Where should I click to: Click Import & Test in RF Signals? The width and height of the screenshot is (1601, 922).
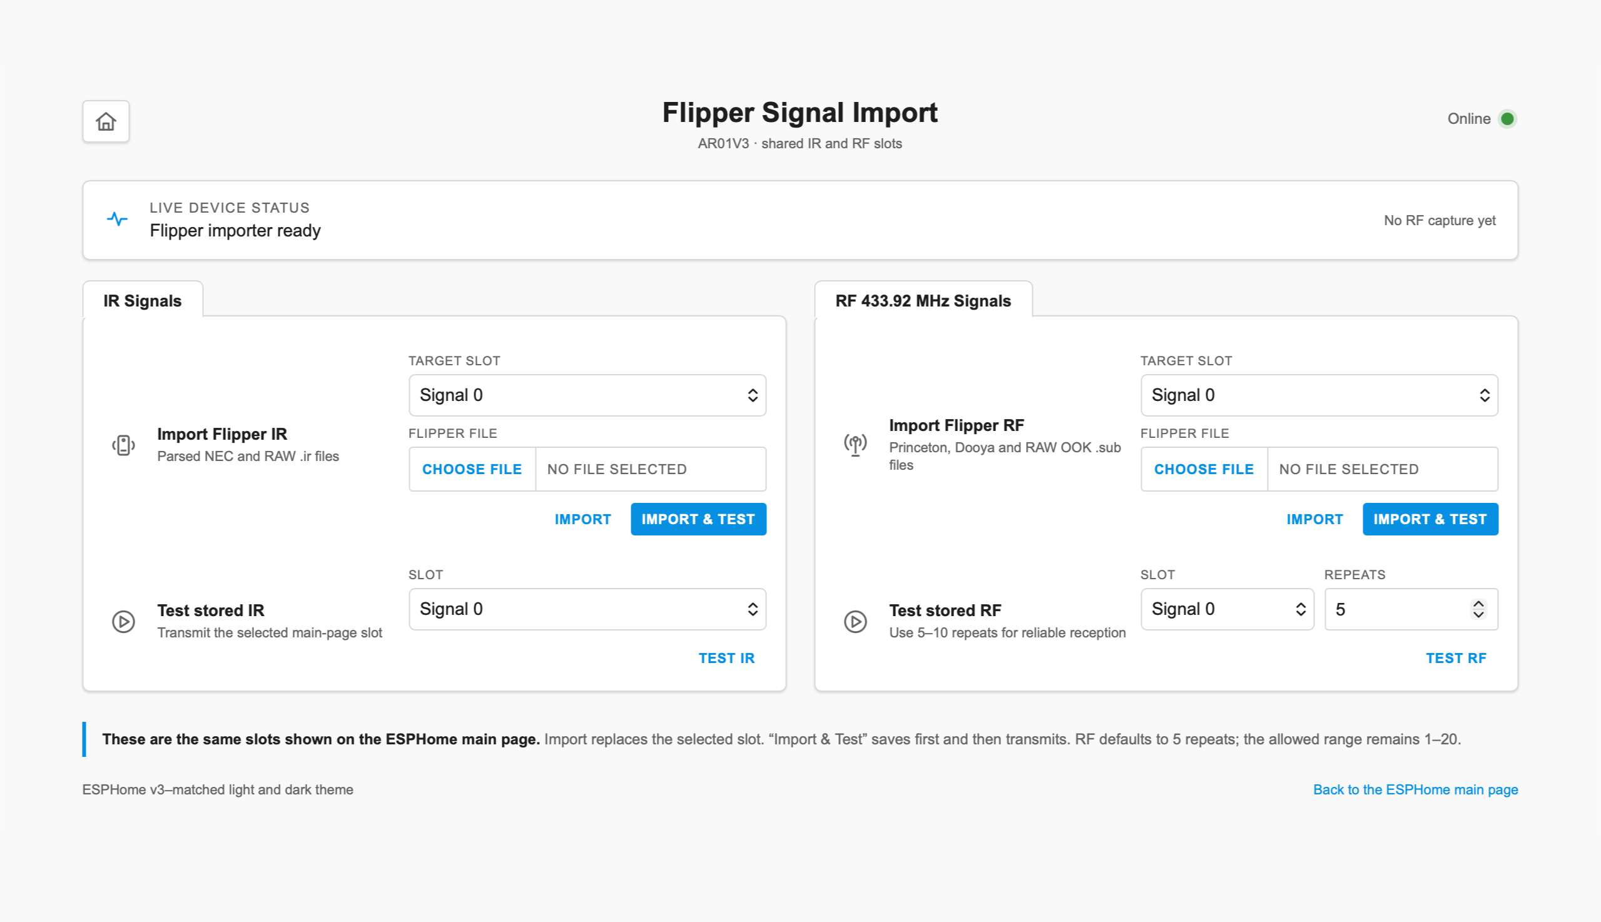pyautogui.click(x=1430, y=519)
